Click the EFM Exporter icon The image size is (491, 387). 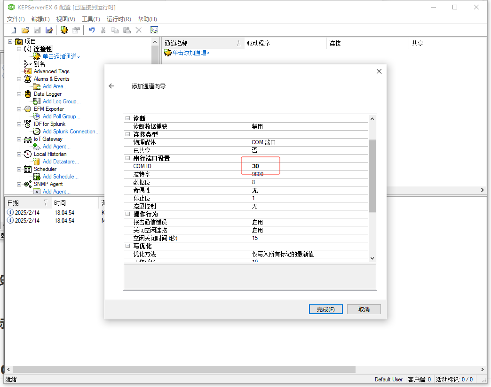pos(28,109)
